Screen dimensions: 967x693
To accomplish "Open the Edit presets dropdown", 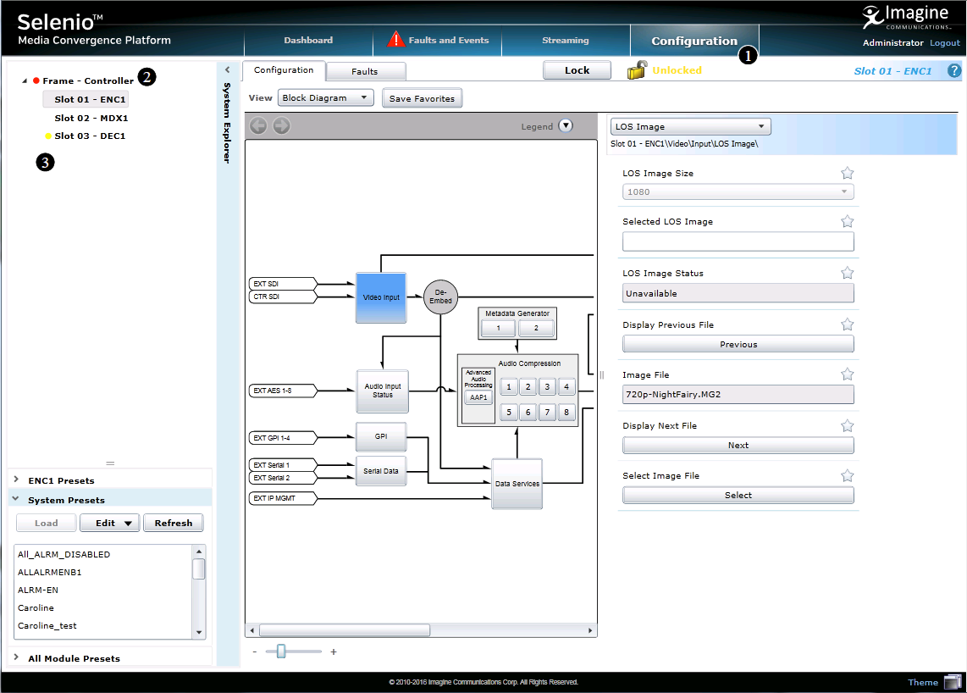I will point(110,523).
